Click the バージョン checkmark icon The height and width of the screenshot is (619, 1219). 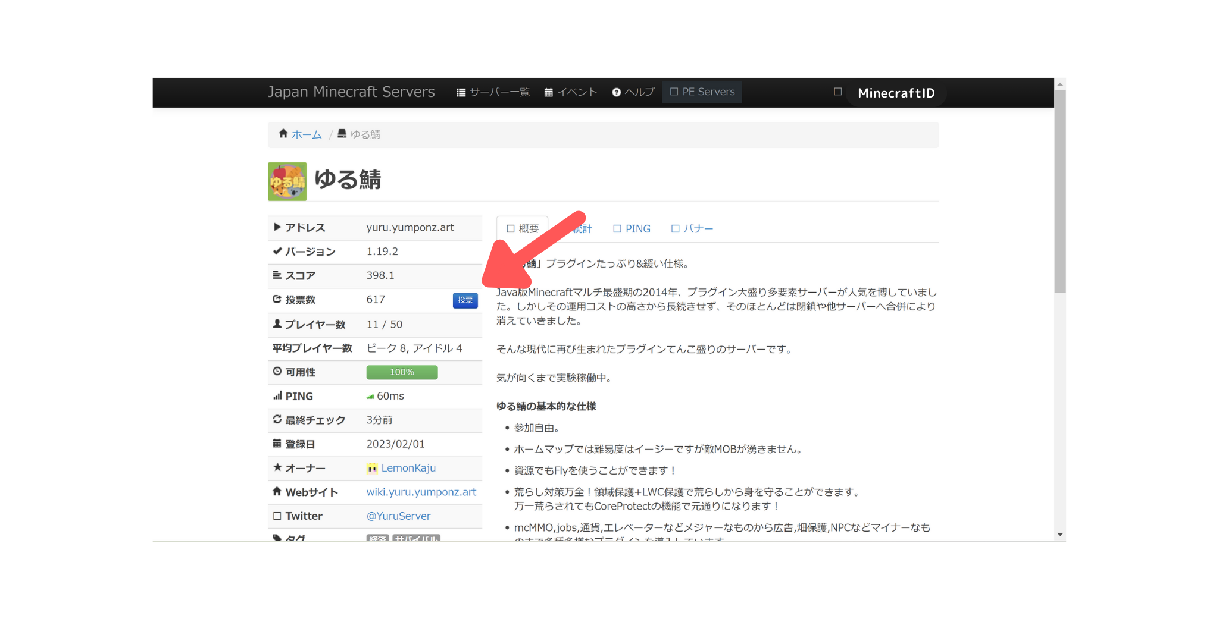coord(277,251)
